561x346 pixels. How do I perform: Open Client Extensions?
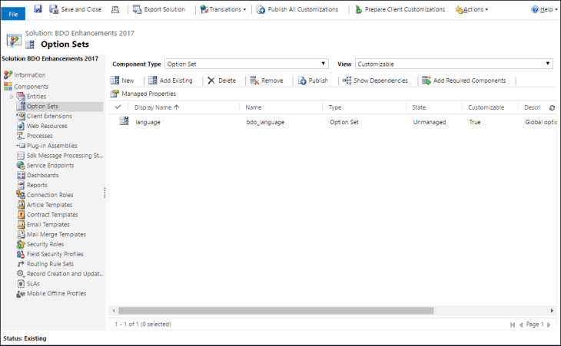point(45,116)
